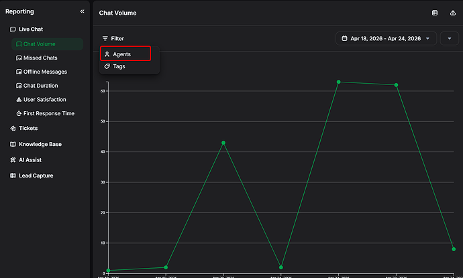Screen dimensions: 463x278
Task: Choose Tags in the filter menu
Action: coord(119,66)
